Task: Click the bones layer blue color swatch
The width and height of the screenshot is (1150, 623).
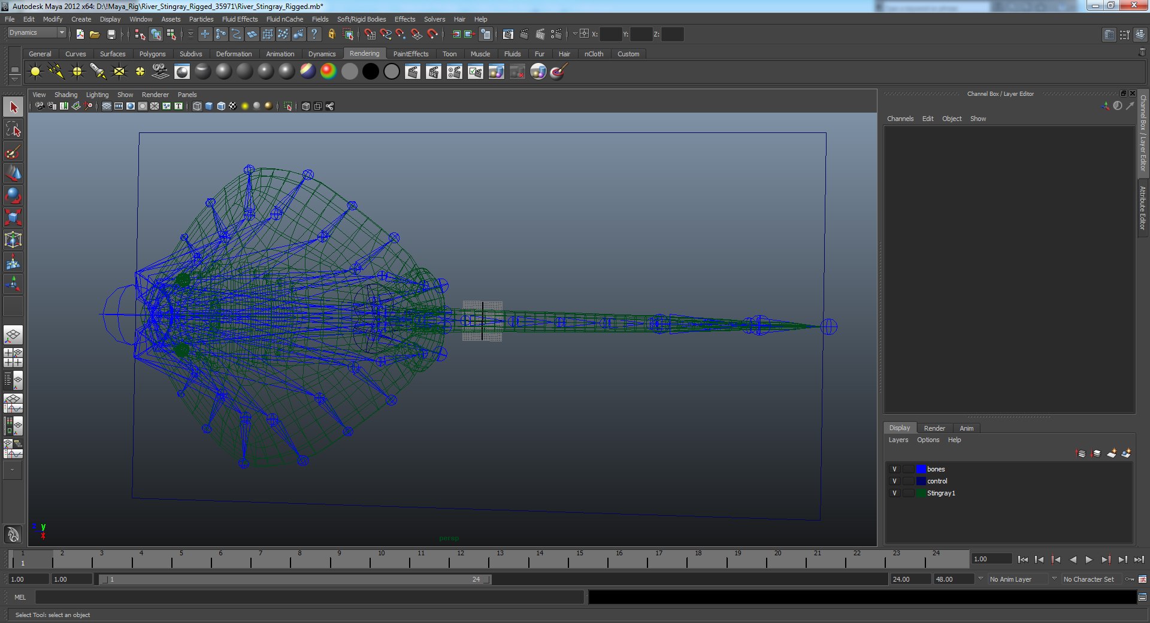Action: [921, 469]
